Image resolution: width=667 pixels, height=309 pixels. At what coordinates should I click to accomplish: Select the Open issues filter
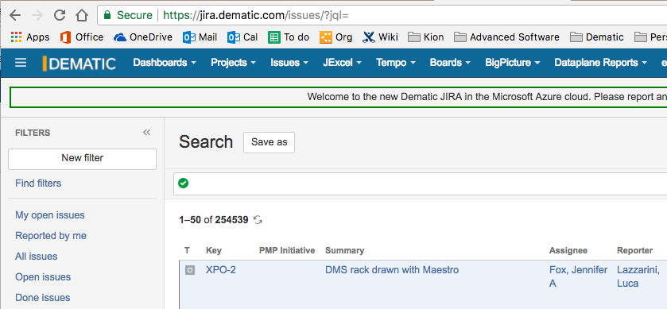(43, 277)
